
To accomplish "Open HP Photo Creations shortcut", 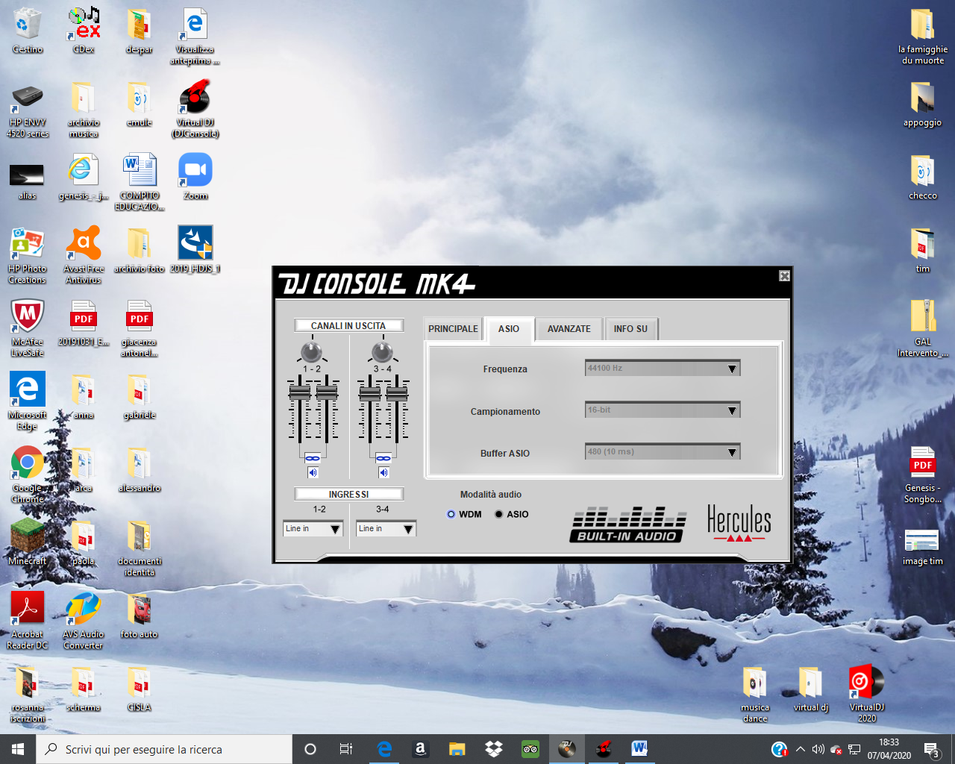I will coord(28,255).
